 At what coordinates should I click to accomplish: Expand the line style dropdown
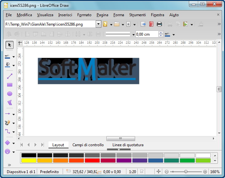coord(133,34)
